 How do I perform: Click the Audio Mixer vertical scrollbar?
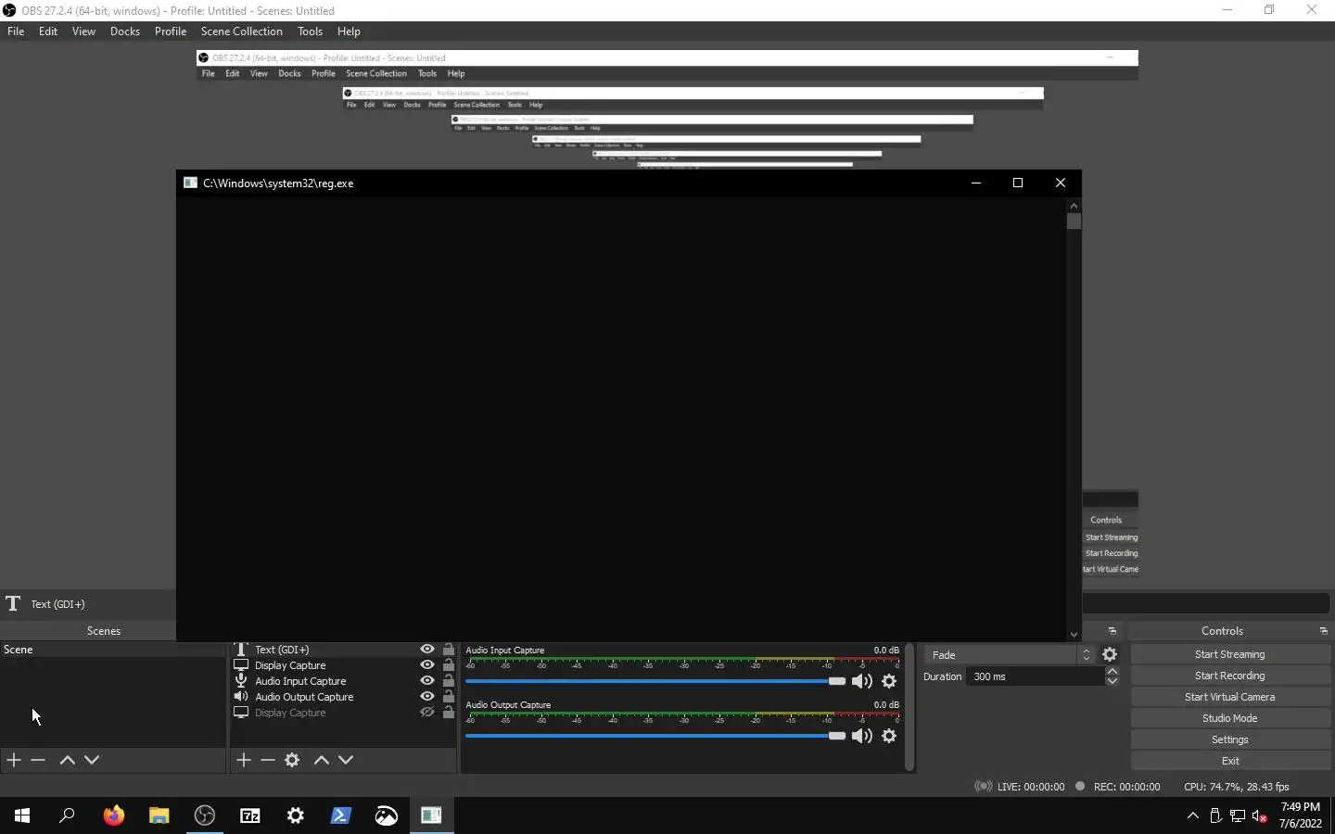[909, 708]
